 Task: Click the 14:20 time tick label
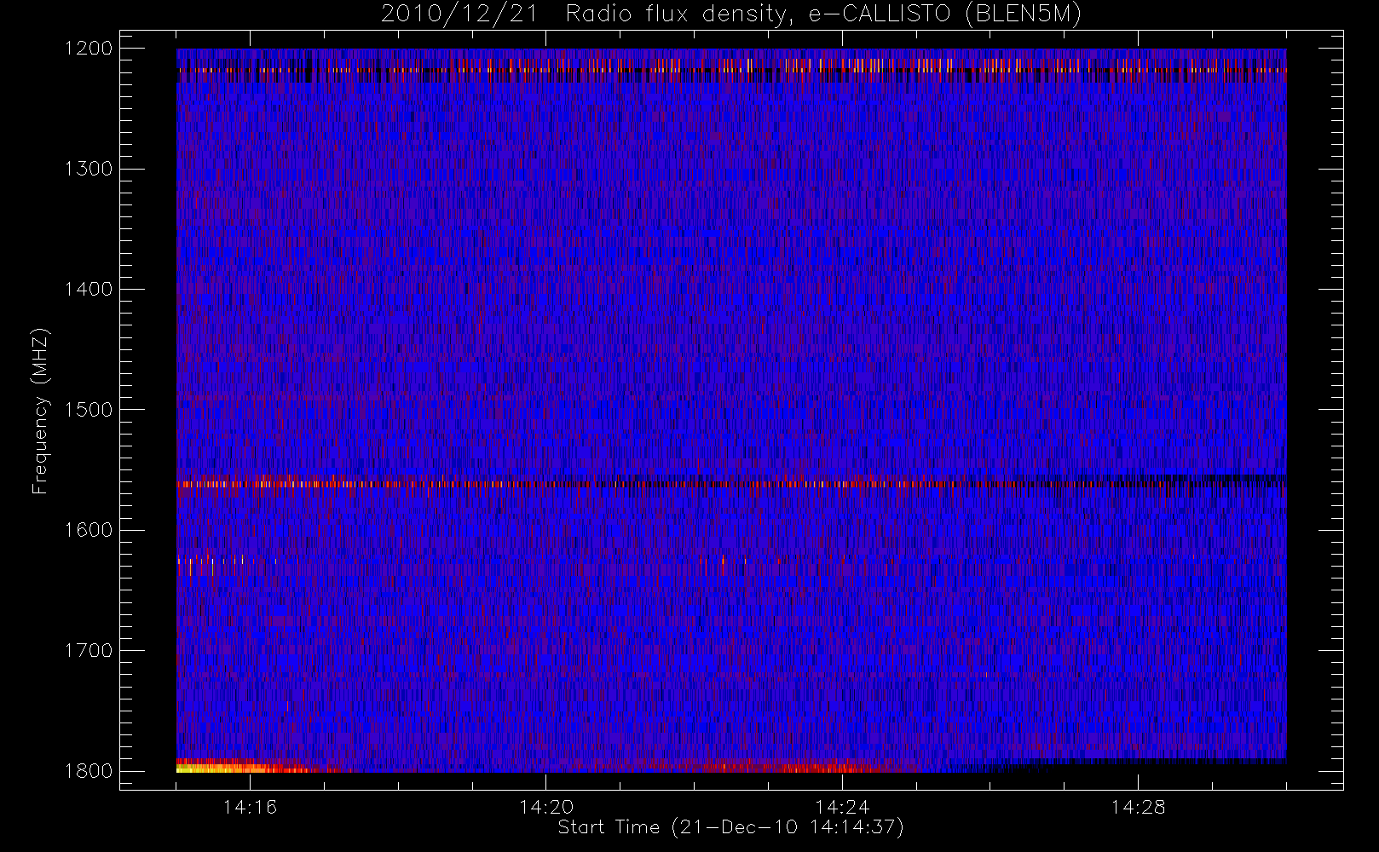(546, 807)
